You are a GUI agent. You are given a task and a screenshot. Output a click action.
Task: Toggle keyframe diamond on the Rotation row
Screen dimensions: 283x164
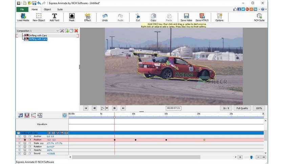[25, 147]
